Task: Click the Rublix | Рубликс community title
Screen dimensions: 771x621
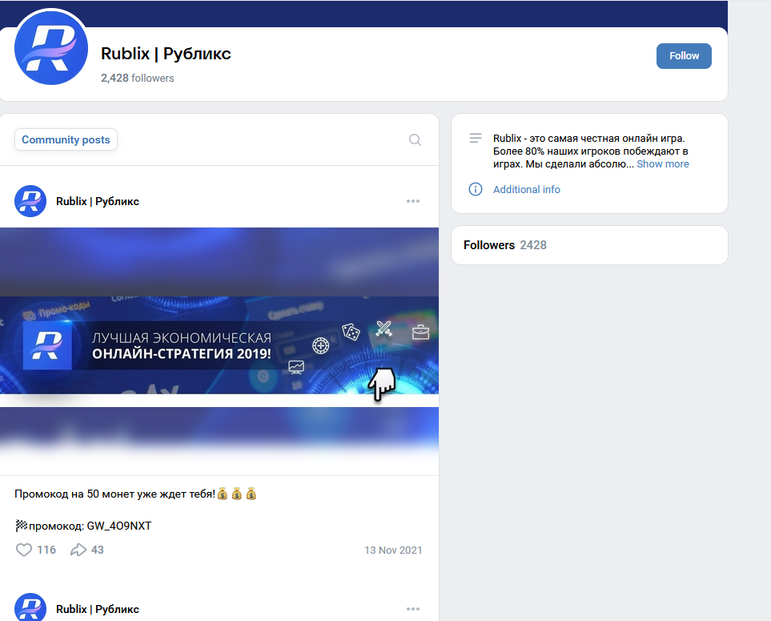Action: coord(166,54)
